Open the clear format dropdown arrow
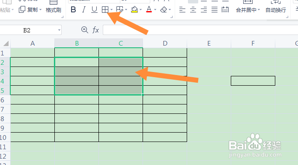The height and width of the screenshot is (165, 298). click(170, 9)
